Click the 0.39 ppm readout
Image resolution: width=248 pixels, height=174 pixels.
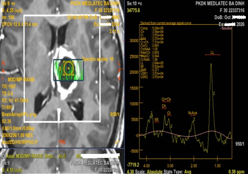coord(236,171)
